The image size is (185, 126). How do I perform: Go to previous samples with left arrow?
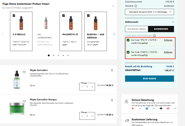pyautogui.click(x=3, y=34)
